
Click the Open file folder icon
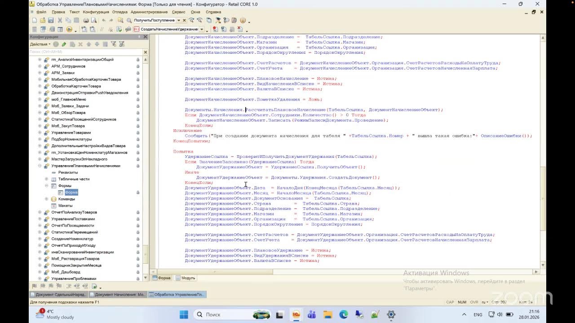tap(43, 20)
